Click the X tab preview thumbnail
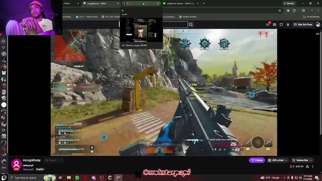Image resolution: width=322 pixels, height=181 pixels. click(x=141, y=30)
